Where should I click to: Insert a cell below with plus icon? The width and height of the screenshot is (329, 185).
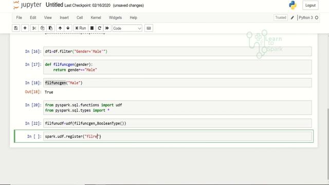click(x=25, y=28)
